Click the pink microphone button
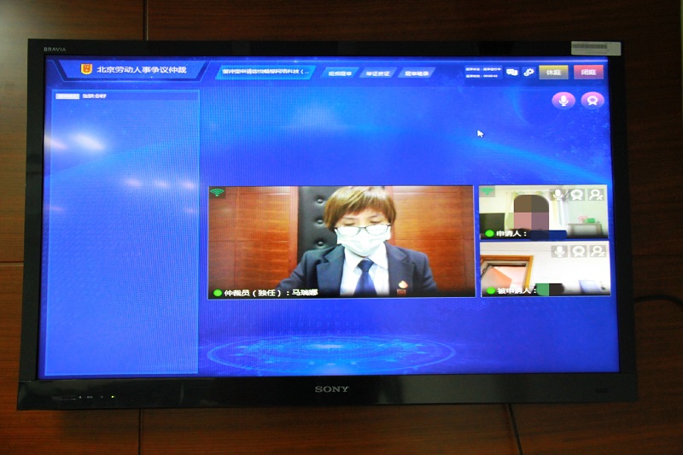 pyautogui.click(x=563, y=100)
